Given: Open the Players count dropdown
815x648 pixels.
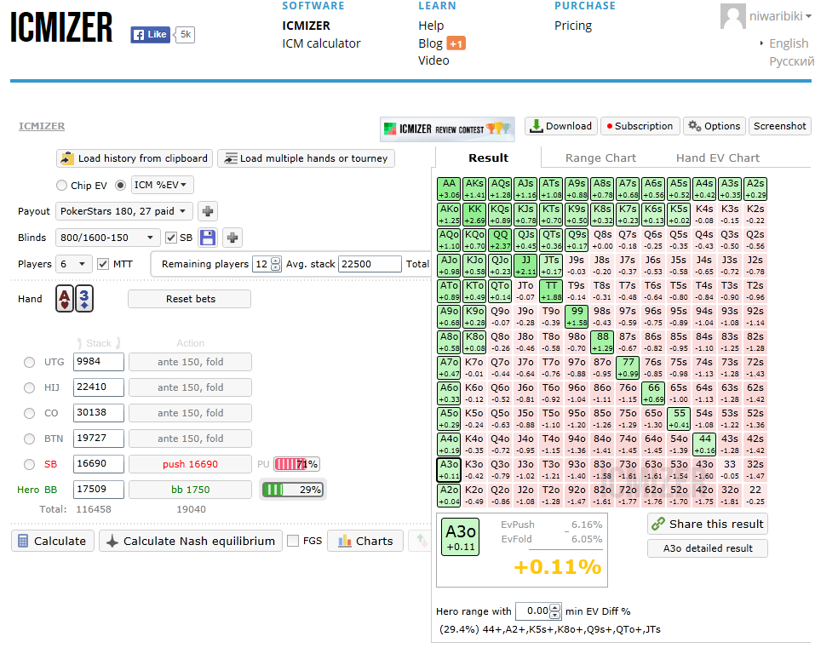Looking at the screenshot, I should 73,264.
